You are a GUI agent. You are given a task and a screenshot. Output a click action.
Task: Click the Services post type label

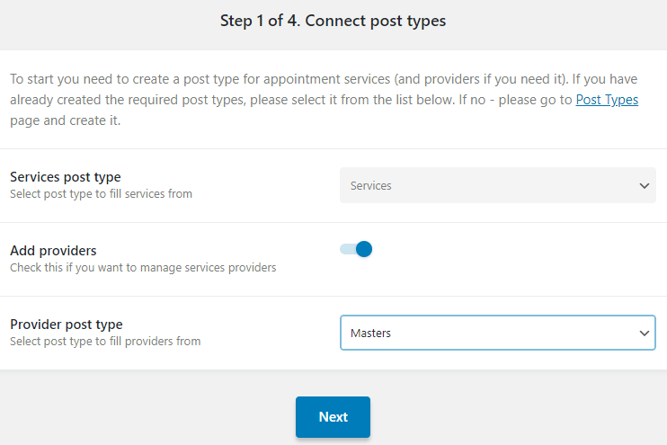[66, 176]
